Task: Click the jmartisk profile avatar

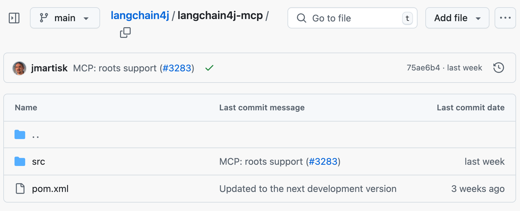Action: (19, 68)
